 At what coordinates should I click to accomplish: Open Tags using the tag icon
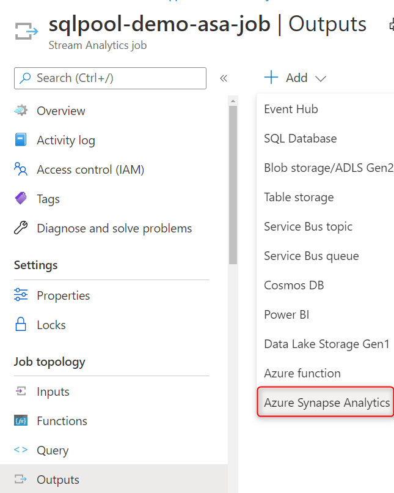pos(21,199)
